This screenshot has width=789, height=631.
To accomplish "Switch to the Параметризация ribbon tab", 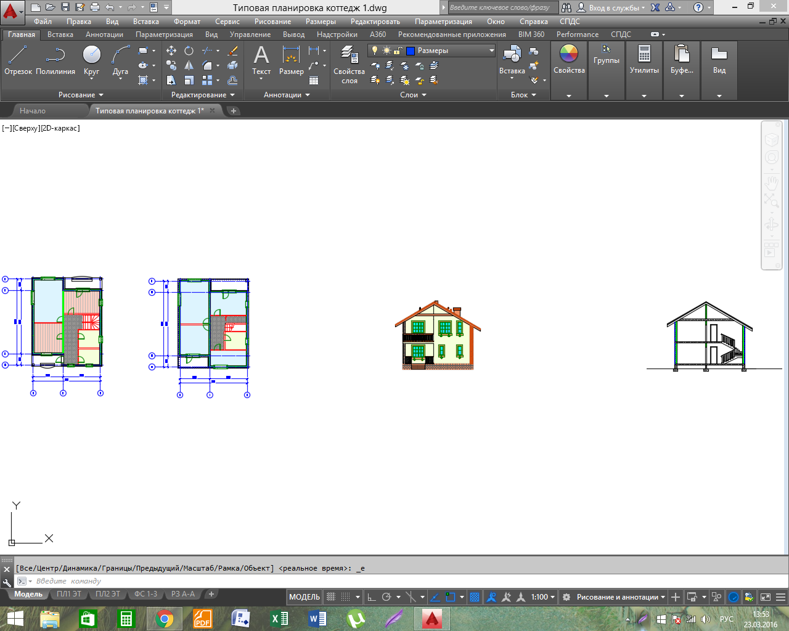I will pos(164,35).
